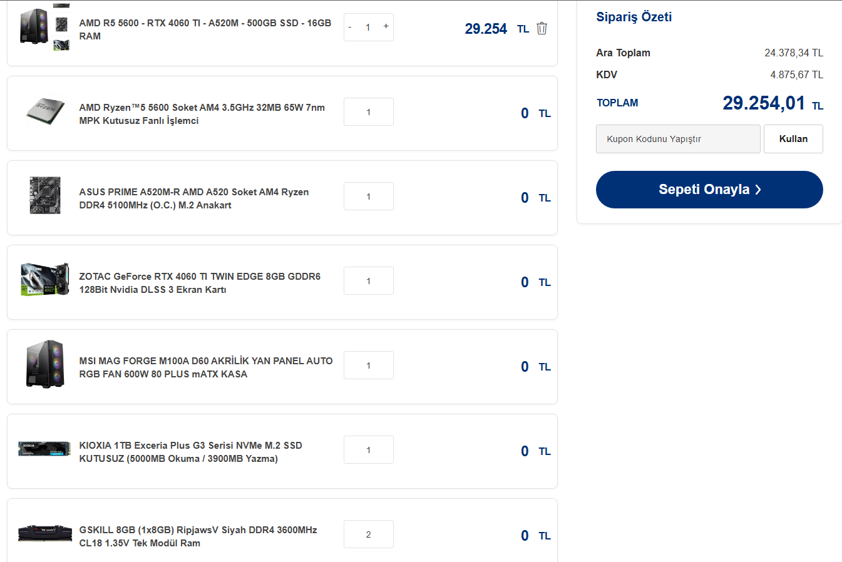This screenshot has height=562, width=842.
Task: Open the GSKILL RipjawsV RAM thumbnail
Action: tap(45, 533)
